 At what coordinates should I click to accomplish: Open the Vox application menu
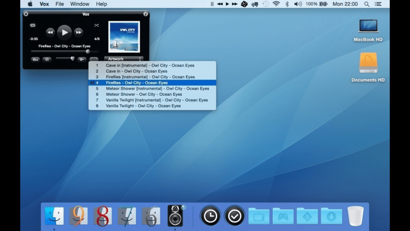(44, 4)
